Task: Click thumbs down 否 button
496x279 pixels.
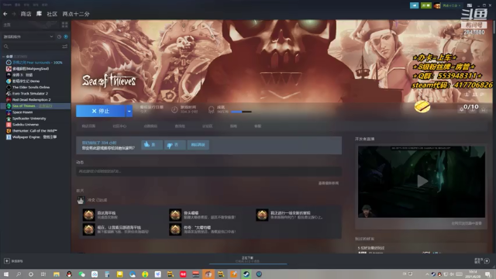Action: (x=174, y=145)
